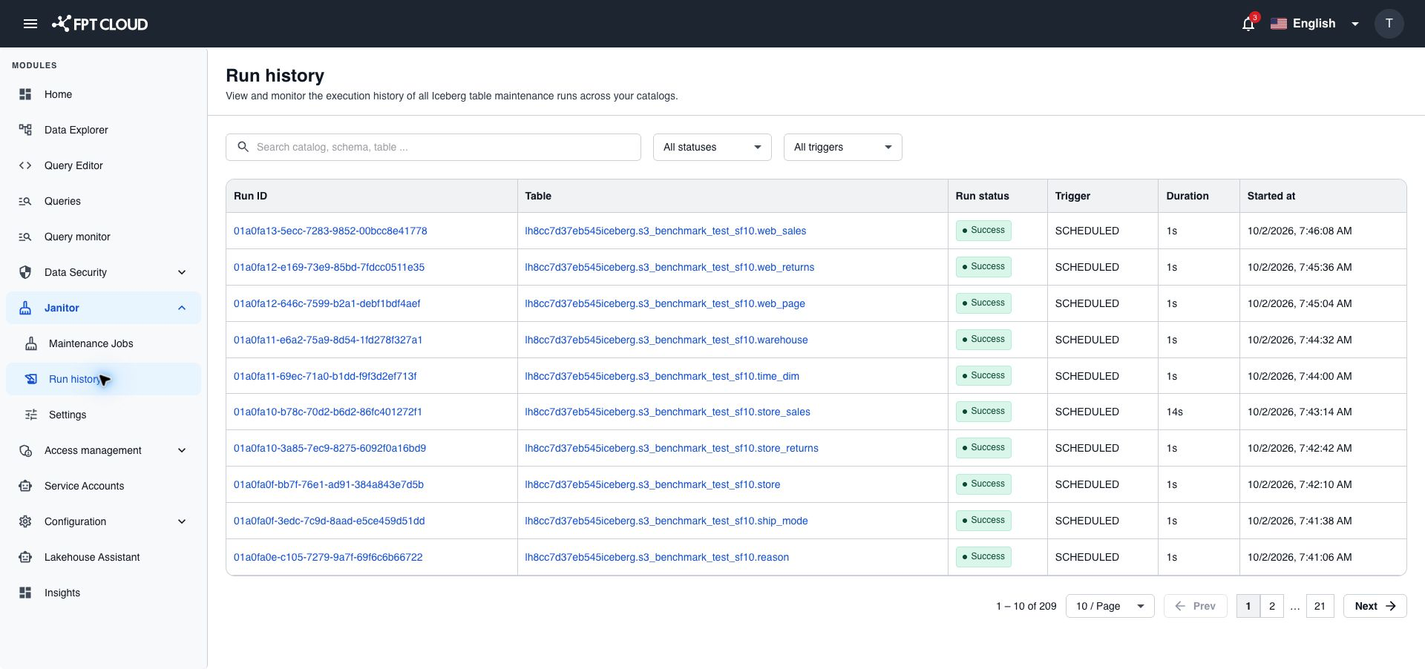Image resolution: width=1425 pixels, height=669 pixels.
Task: Expand the Data Security chevron
Action: click(182, 272)
